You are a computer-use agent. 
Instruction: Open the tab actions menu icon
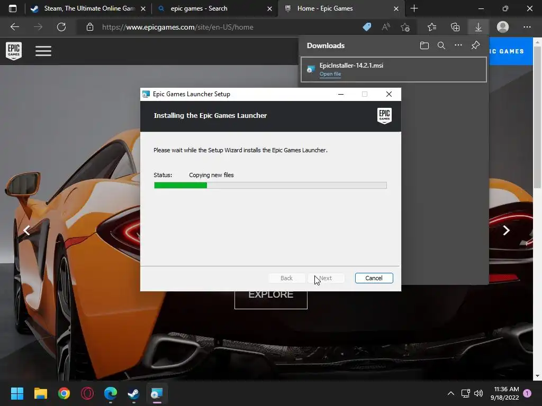coord(13,8)
